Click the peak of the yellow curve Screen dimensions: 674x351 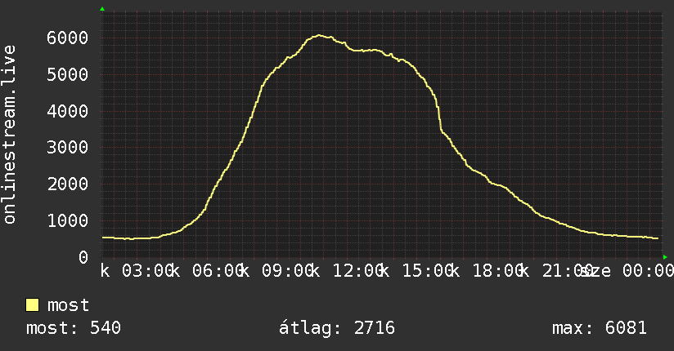click(x=318, y=35)
